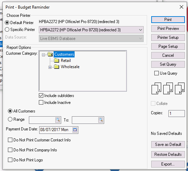Open the specific printer dropdown list
This screenshot has width=188, height=171.
pos(141,30)
